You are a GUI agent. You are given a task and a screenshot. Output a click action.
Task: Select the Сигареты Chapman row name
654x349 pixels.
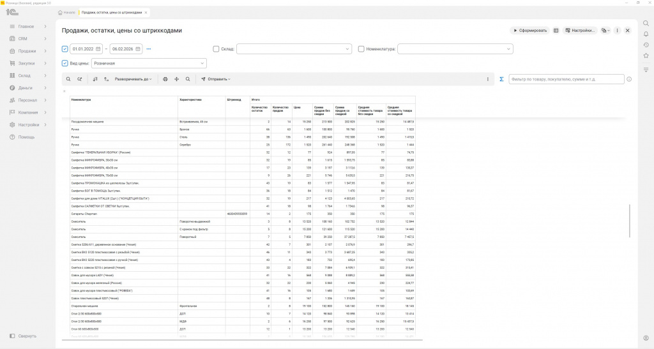[x=84, y=214]
